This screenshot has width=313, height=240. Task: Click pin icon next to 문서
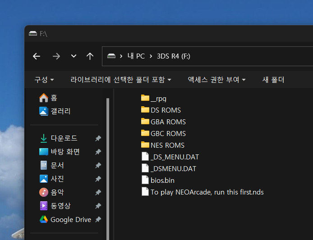click(98, 165)
